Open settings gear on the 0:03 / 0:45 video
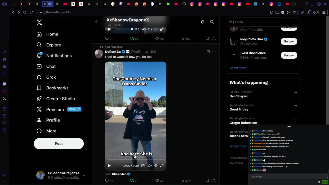329x185 pixels. [x=156, y=29]
